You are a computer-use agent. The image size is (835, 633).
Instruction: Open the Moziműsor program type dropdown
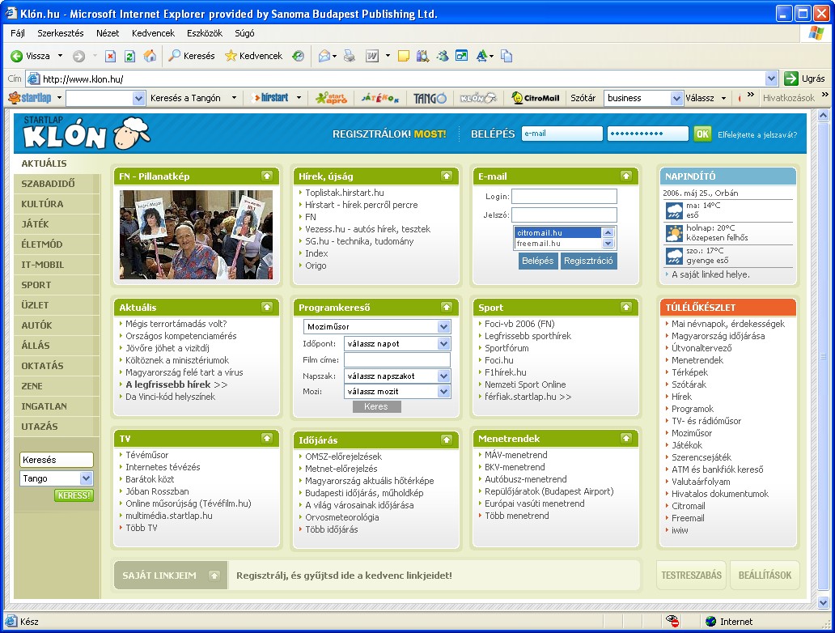pyautogui.click(x=443, y=327)
